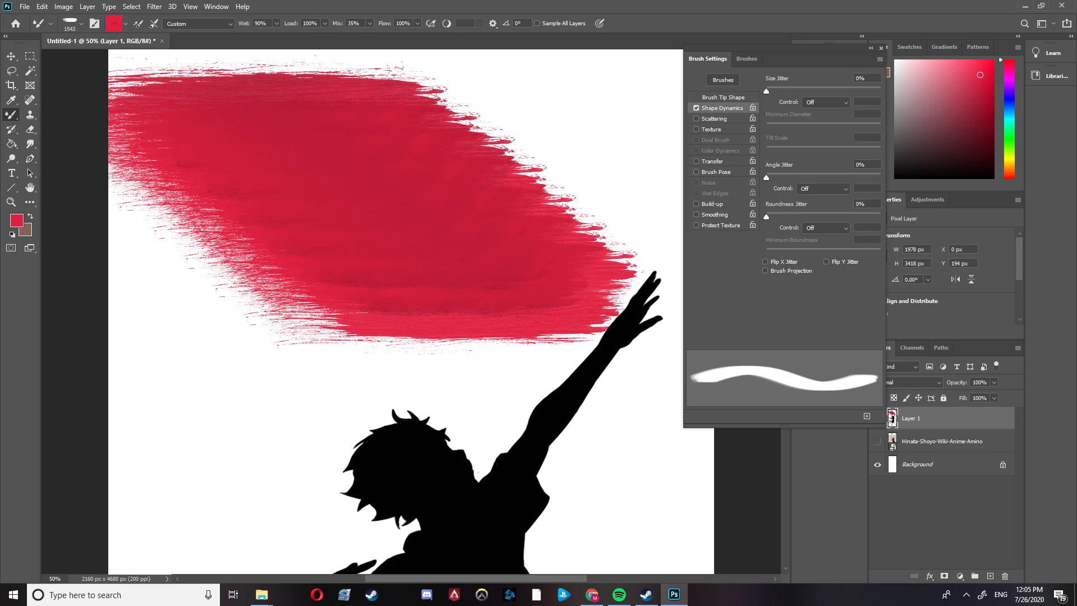Select the Move tool

pos(11,56)
